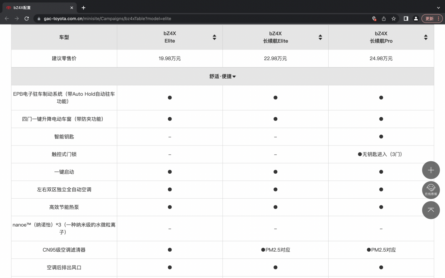
Task: Click the 空调后排出风口 row label
Action: [64, 267]
